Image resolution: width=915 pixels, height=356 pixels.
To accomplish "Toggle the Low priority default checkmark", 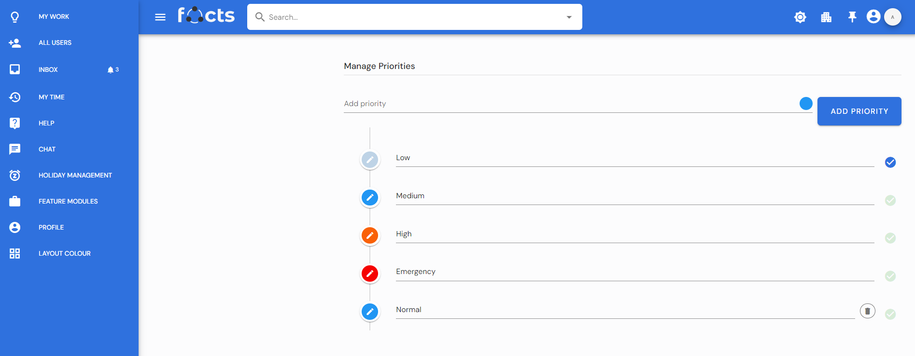I will pos(890,163).
